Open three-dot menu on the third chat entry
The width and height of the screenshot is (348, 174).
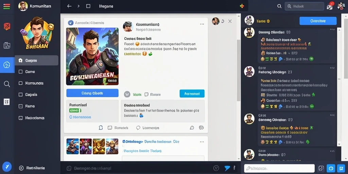332,116
